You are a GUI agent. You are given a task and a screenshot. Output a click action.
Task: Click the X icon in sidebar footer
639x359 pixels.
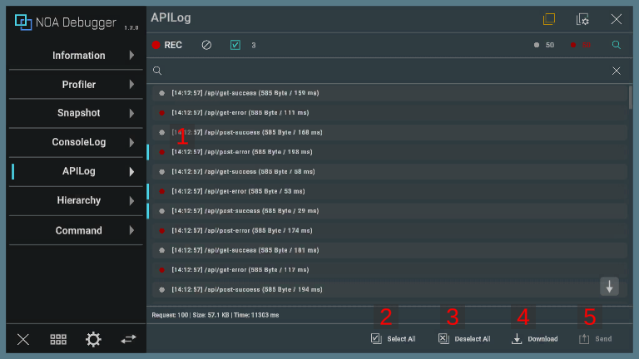(23, 339)
